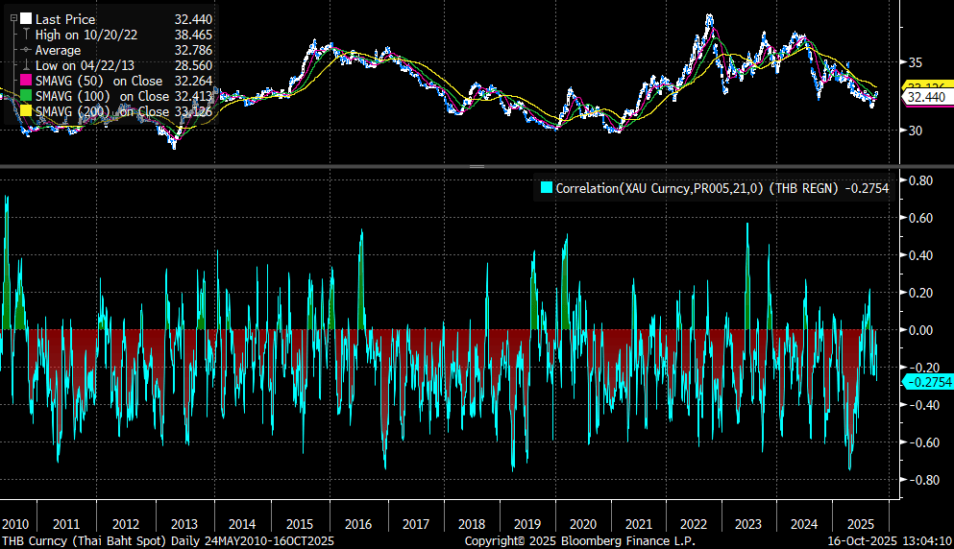Viewport: 954px width, 549px height.
Task: Select 'Low on 04/22/13' legend row
Action: [x=86, y=65]
